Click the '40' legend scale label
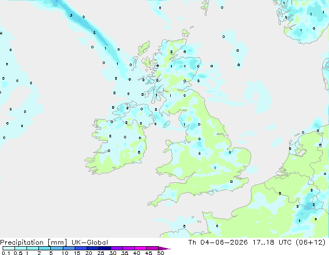Viewport: 329px width, 255px height. coord(136,253)
